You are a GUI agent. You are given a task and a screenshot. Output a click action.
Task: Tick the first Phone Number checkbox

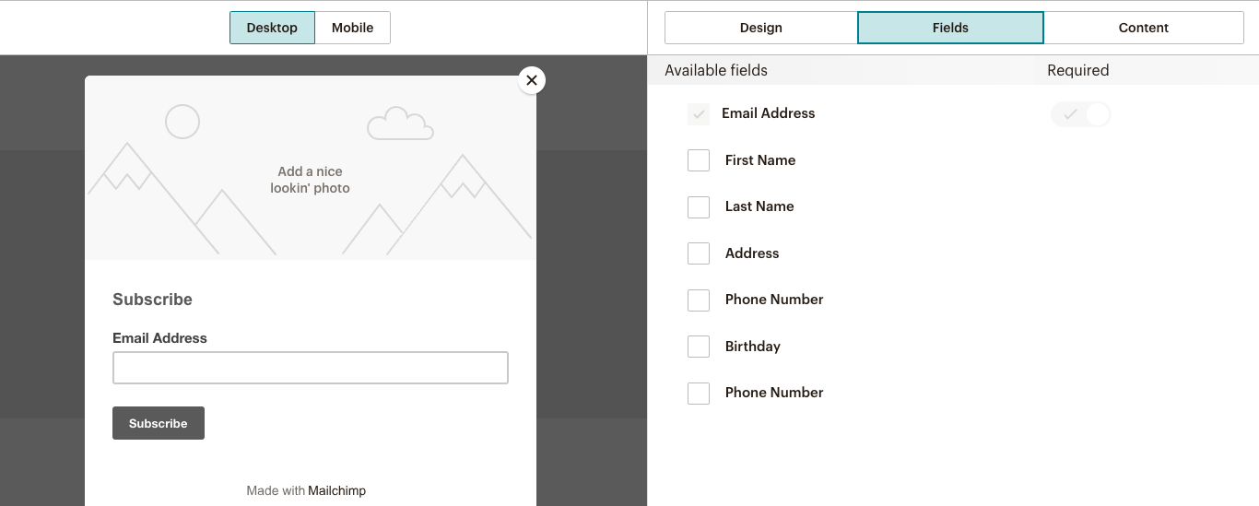coord(699,300)
